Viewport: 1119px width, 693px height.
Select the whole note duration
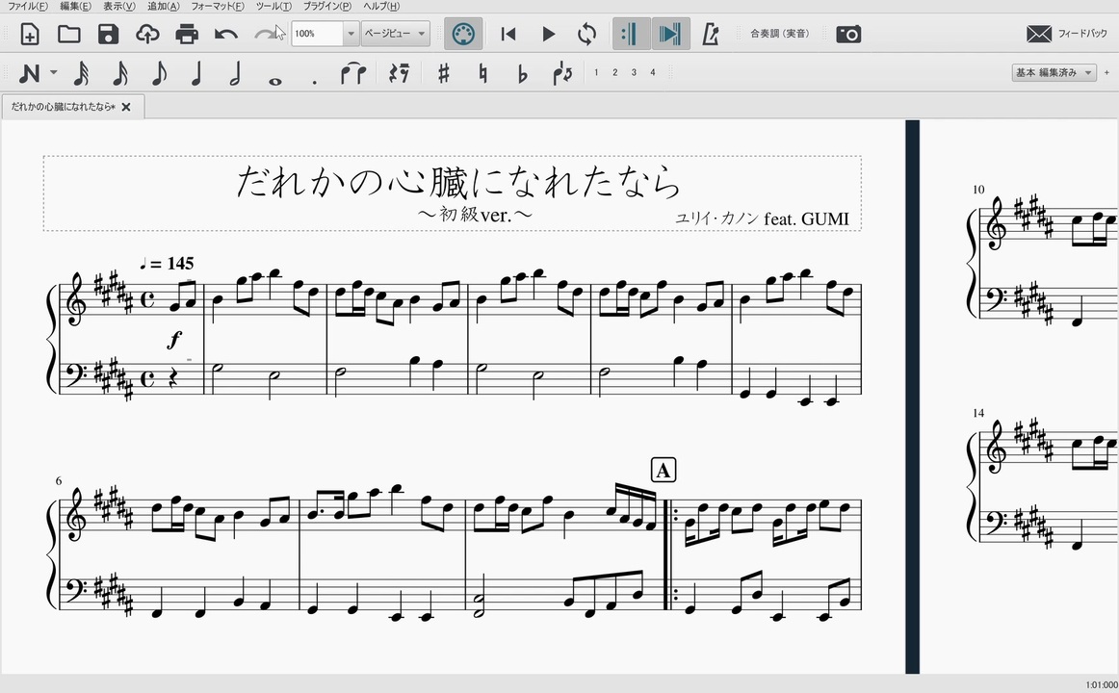(274, 81)
